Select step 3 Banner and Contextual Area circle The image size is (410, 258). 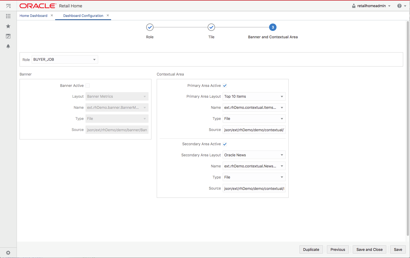point(273,27)
